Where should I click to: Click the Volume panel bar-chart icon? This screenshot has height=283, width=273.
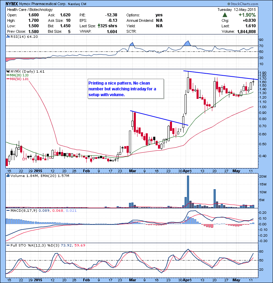coord(8,176)
